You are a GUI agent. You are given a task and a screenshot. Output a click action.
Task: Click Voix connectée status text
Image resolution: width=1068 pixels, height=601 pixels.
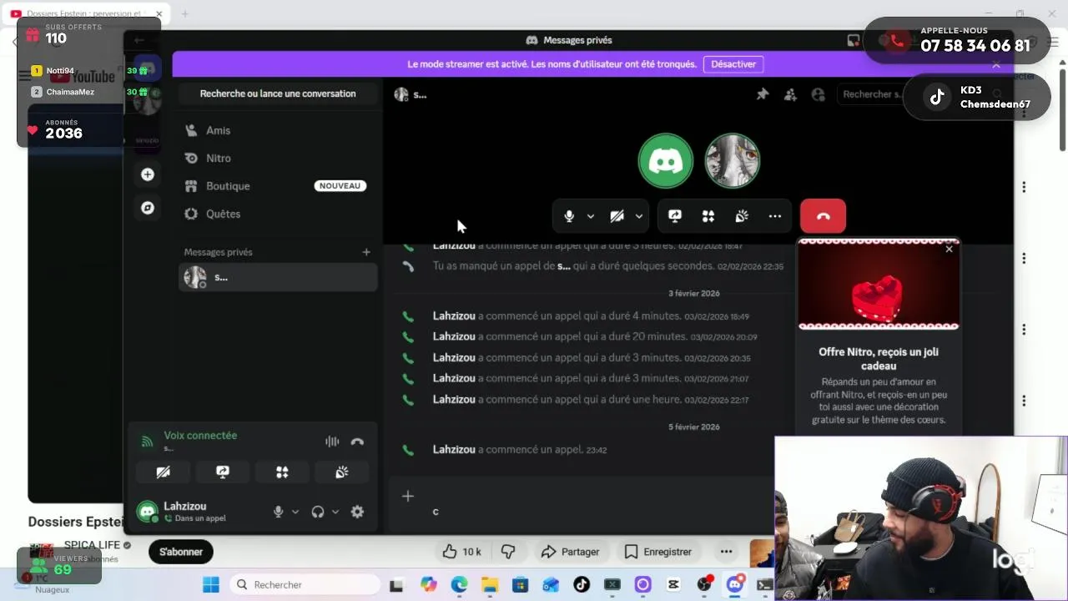click(200, 436)
